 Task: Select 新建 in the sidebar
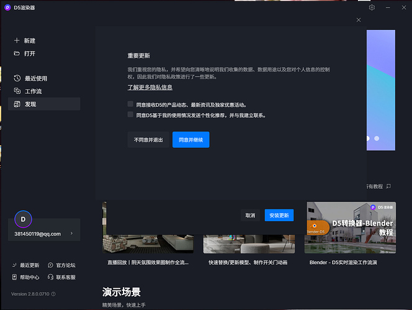pyautogui.click(x=29, y=41)
